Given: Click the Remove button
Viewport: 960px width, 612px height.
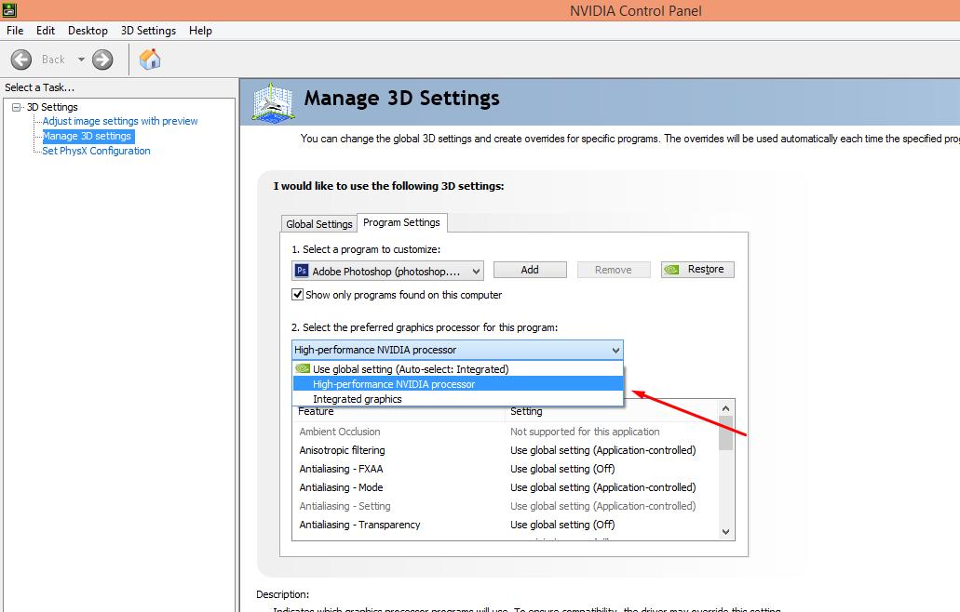Looking at the screenshot, I should [x=614, y=270].
